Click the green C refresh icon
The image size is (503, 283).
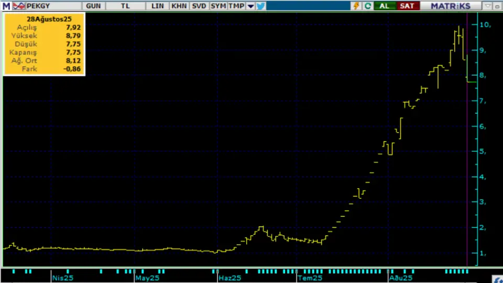coord(368,6)
